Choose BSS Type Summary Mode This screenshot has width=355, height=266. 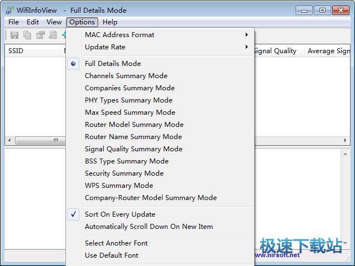click(160, 161)
